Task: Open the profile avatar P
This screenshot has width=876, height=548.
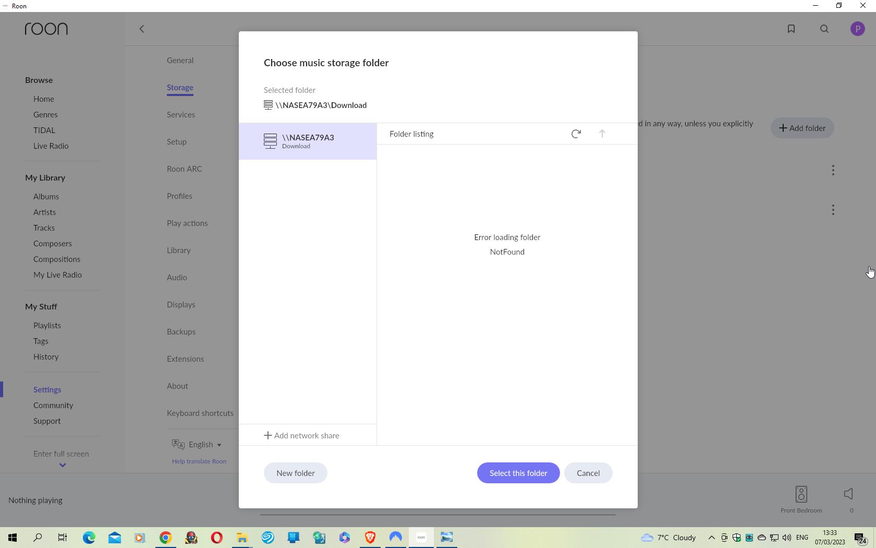Action: tap(858, 29)
